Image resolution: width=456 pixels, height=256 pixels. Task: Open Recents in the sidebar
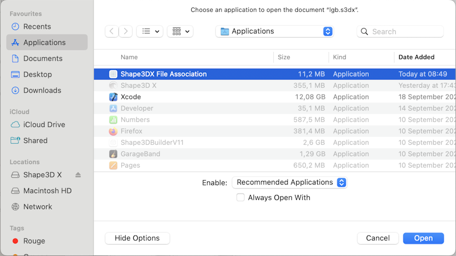click(x=37, y=26)
